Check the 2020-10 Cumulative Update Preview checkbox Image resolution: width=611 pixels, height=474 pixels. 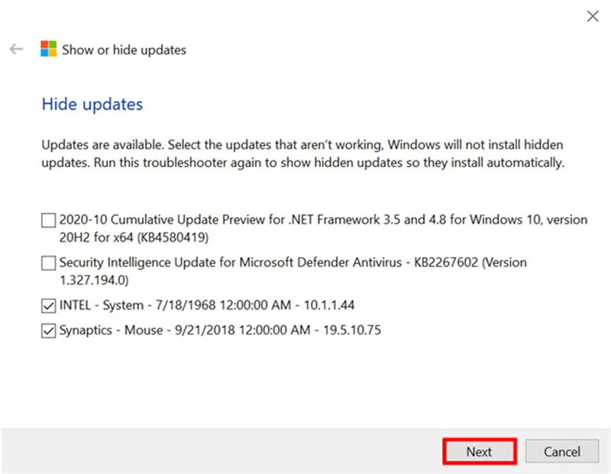(48, 220)
